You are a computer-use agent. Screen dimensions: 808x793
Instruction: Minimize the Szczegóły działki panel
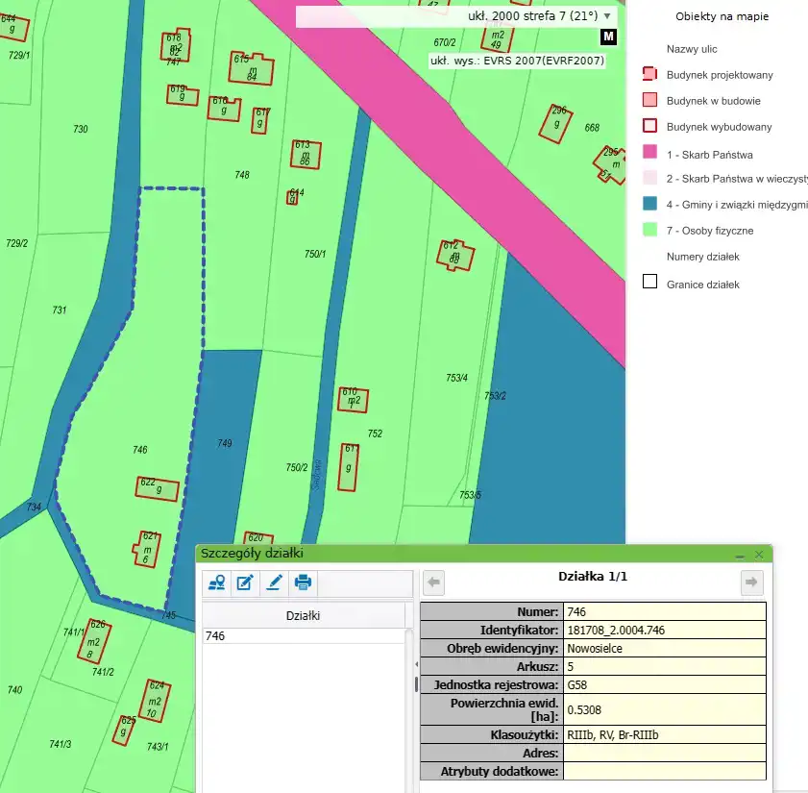[x=741, y=555]
